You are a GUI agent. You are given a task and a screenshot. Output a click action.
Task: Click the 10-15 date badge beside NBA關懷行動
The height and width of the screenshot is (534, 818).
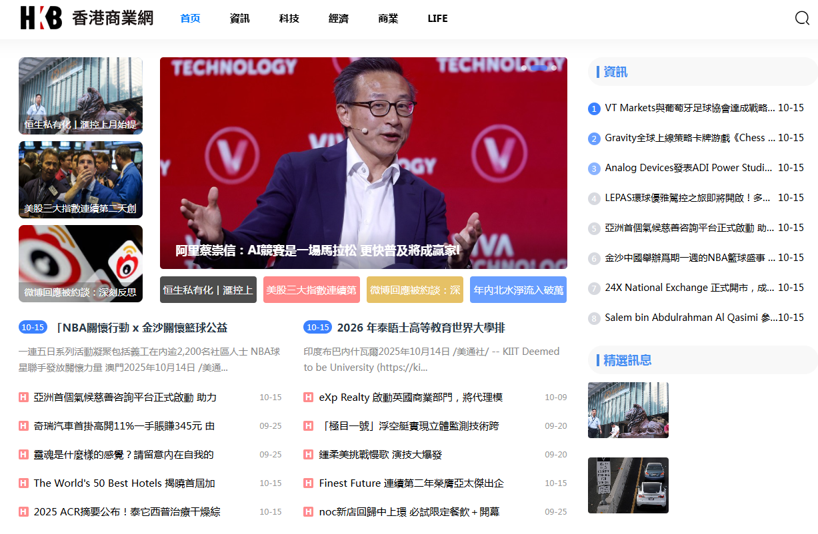(33, 328)
